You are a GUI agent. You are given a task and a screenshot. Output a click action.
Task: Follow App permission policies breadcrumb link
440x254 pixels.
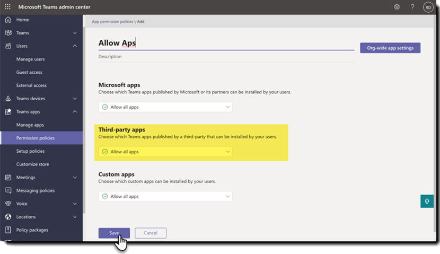point(112,22)
